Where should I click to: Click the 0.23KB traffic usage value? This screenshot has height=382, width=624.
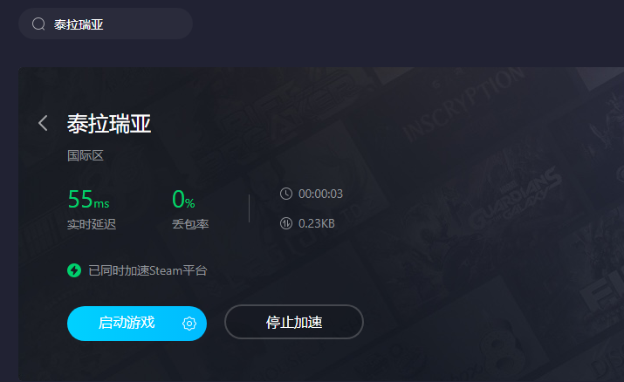tap(317, 223)
